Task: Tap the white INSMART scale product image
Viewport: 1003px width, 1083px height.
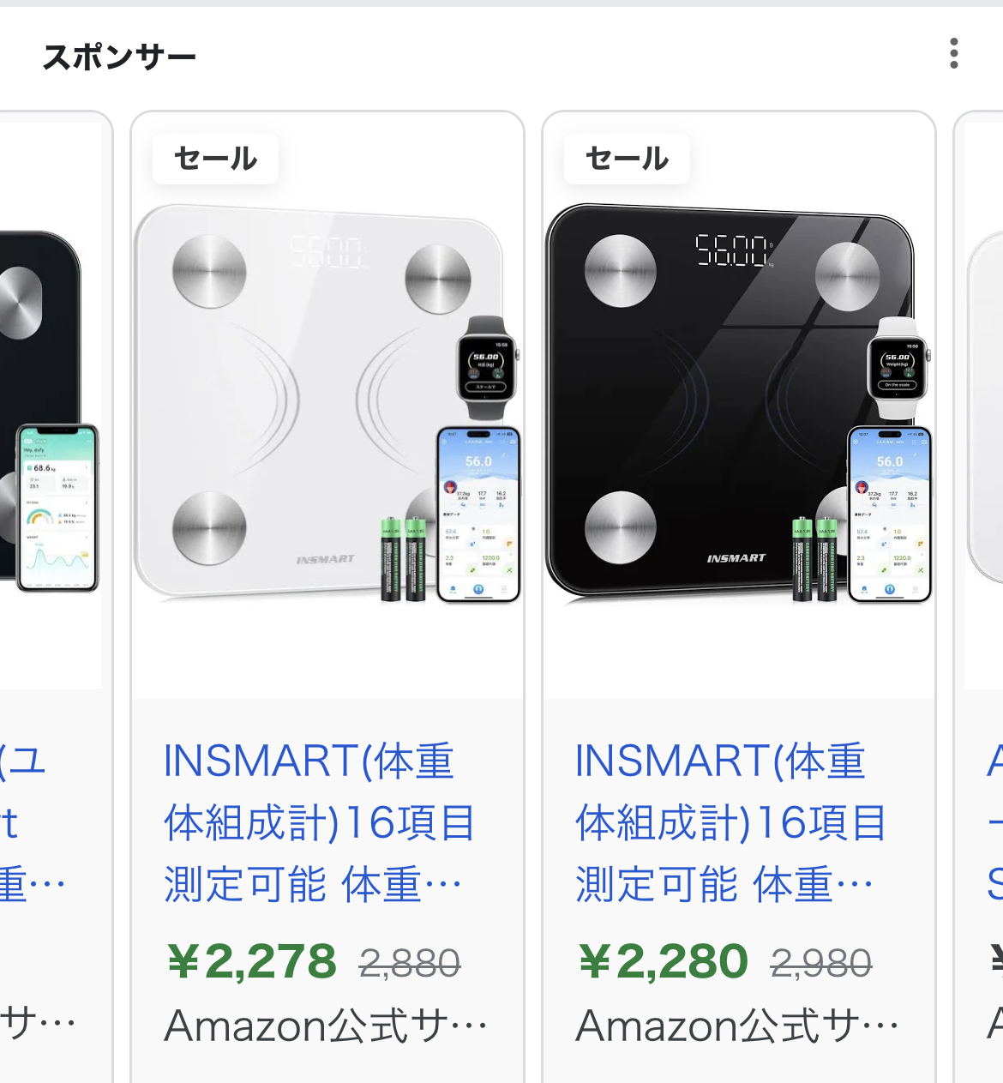Action: [x=327, y=404]
